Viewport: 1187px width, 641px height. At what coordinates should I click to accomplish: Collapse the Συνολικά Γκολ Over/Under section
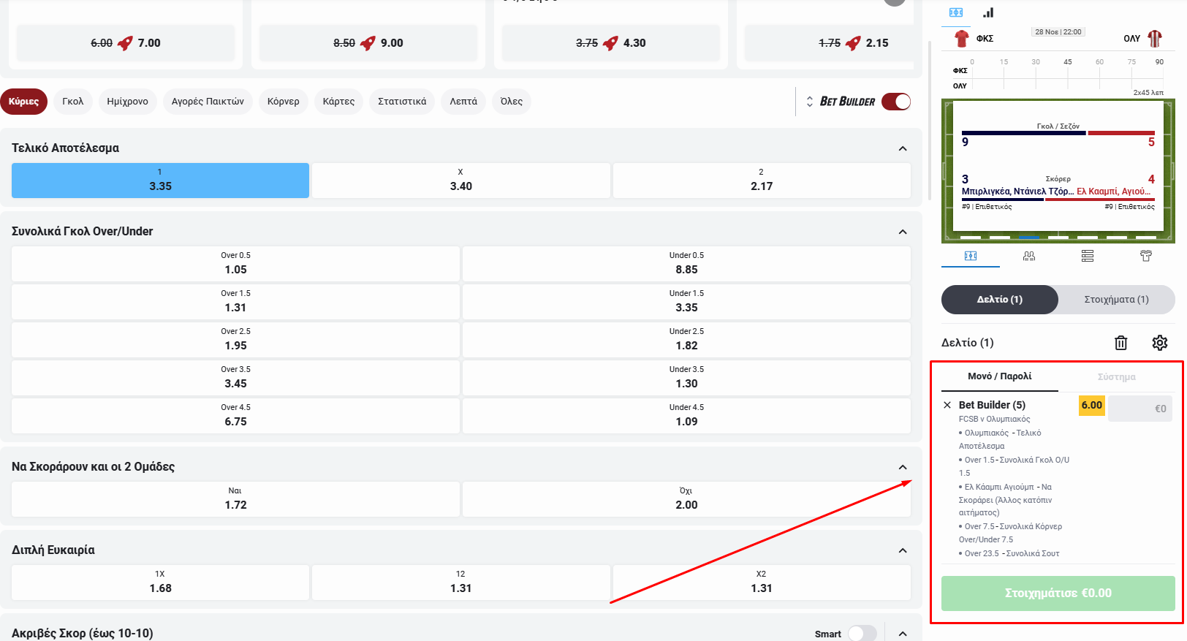point(903,232)
